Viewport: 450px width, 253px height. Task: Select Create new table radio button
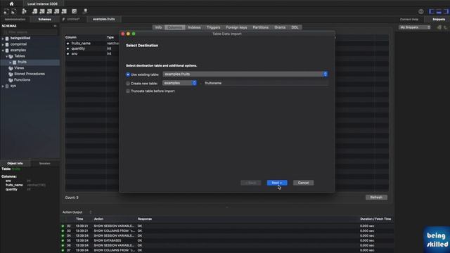point(128,83)
